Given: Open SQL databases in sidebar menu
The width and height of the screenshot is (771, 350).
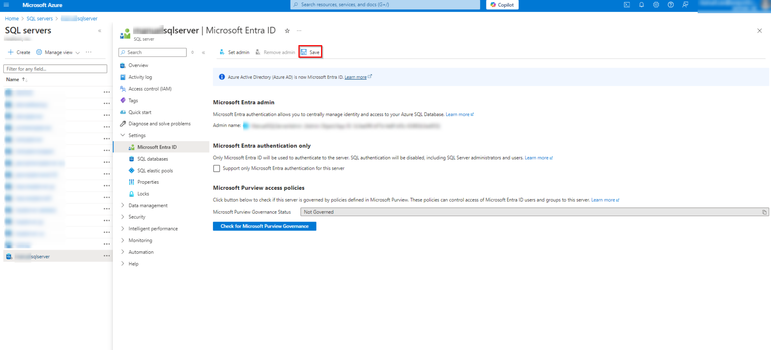Looking at the screenshot, I should pyautogui.click(x=152, y=159).
